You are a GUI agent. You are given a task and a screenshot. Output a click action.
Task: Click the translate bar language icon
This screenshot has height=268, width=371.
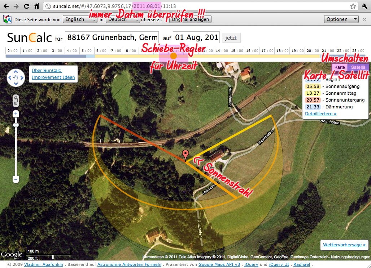point(7,19)
